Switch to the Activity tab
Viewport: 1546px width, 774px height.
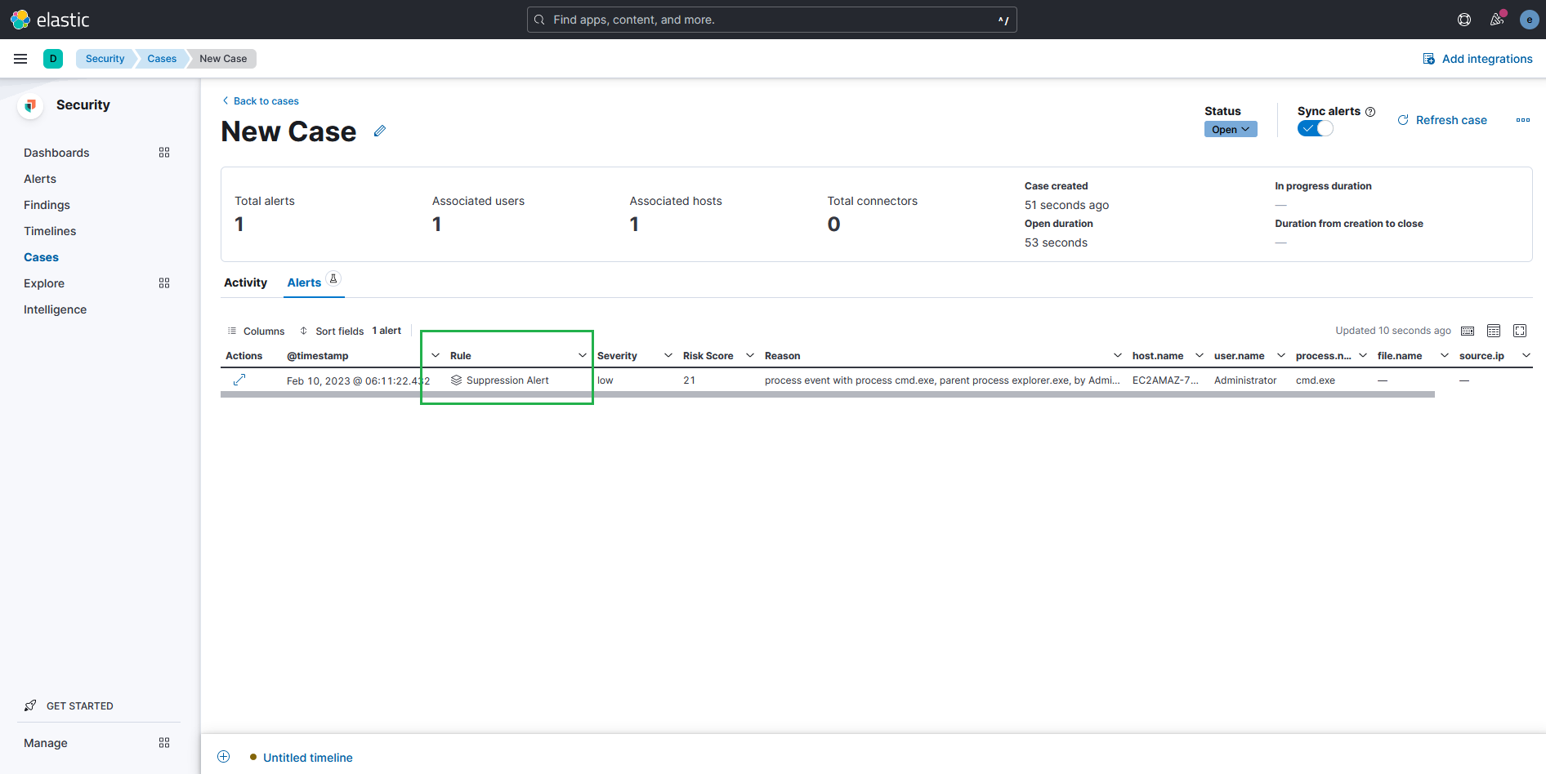(x=245, y=282)
